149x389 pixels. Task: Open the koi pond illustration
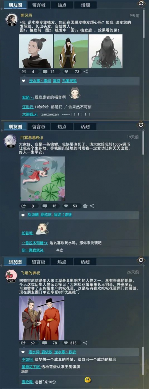tap(43, 179)
